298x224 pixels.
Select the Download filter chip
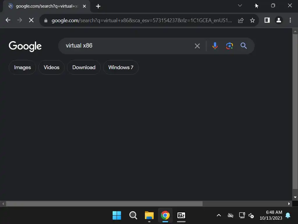pos(84,67)
